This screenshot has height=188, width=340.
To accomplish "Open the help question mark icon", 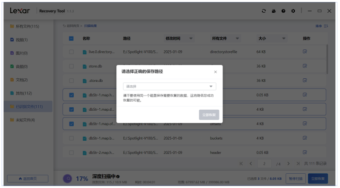I will click(x=284, y=11).
